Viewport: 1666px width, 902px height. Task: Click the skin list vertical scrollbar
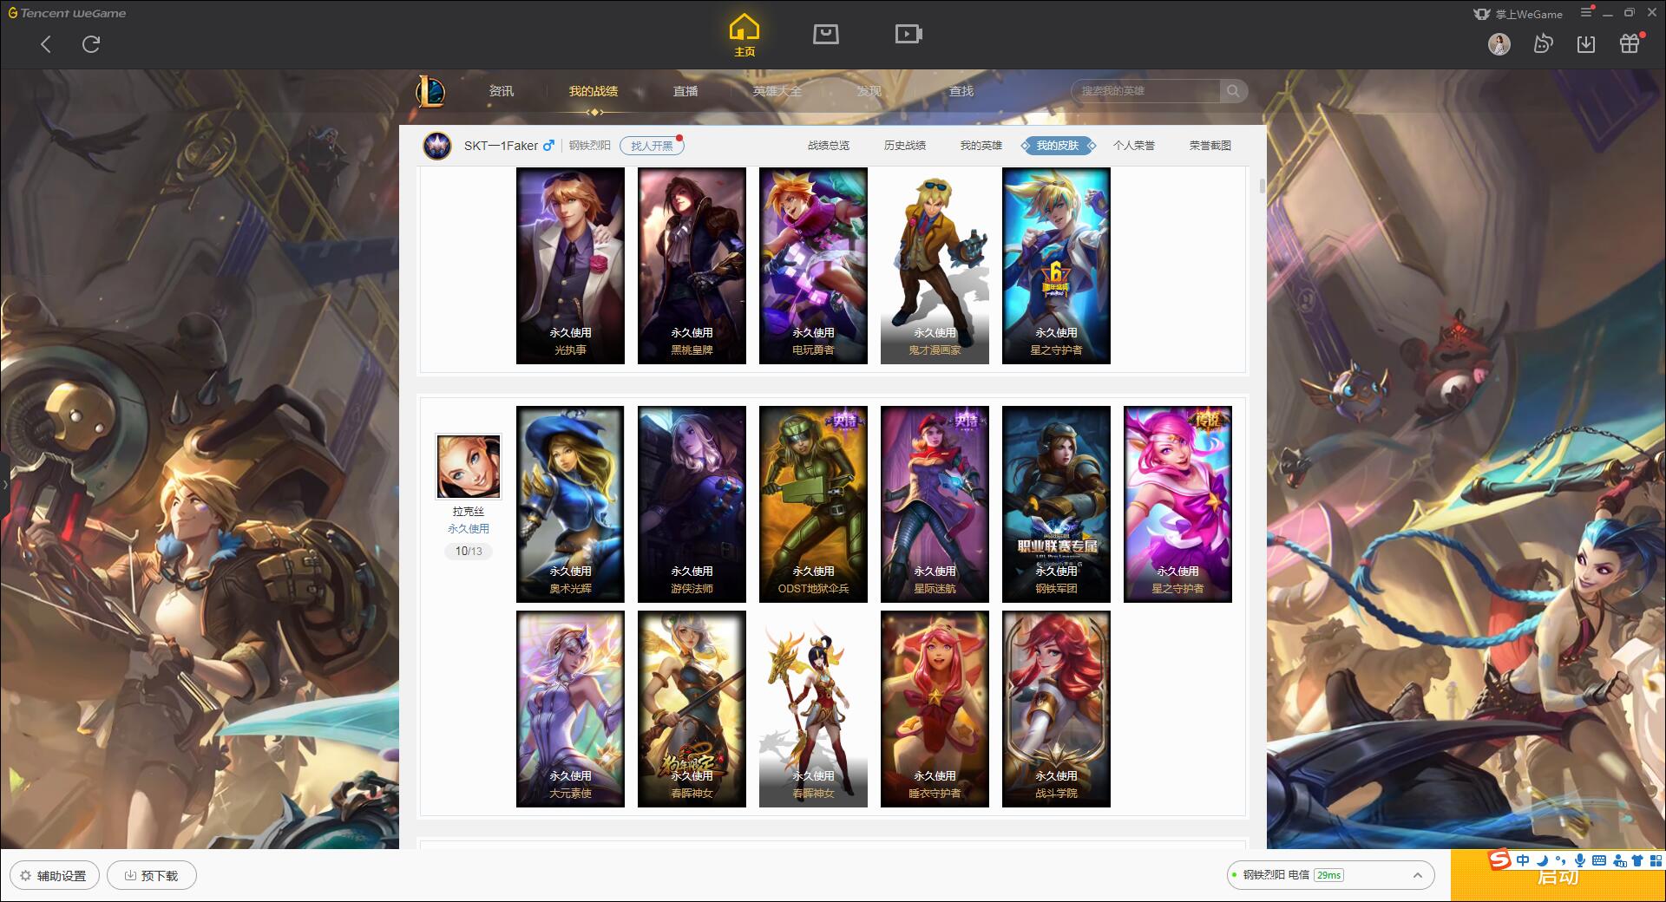click(x=1262, y=186)
